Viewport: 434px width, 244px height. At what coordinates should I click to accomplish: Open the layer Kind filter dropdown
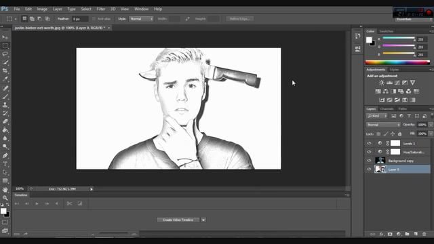coord(377,116)
